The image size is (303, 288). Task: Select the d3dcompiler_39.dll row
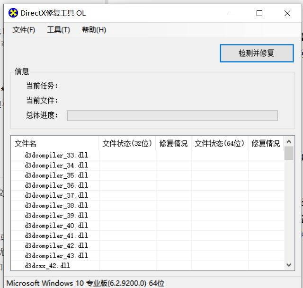[147, 216]
